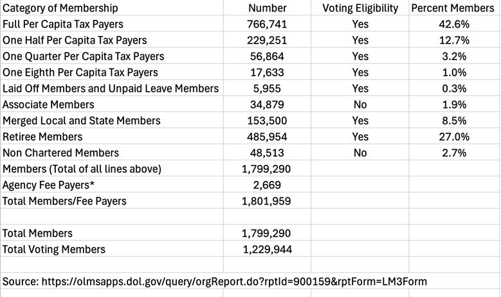501x297 pixels.
Task: Click the Full Per Capita Tax Payers cell
Action: pyautogui.click(x=112, y=24)
